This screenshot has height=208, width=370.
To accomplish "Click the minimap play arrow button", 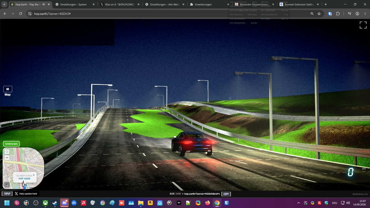I will [x=7, y=184].
